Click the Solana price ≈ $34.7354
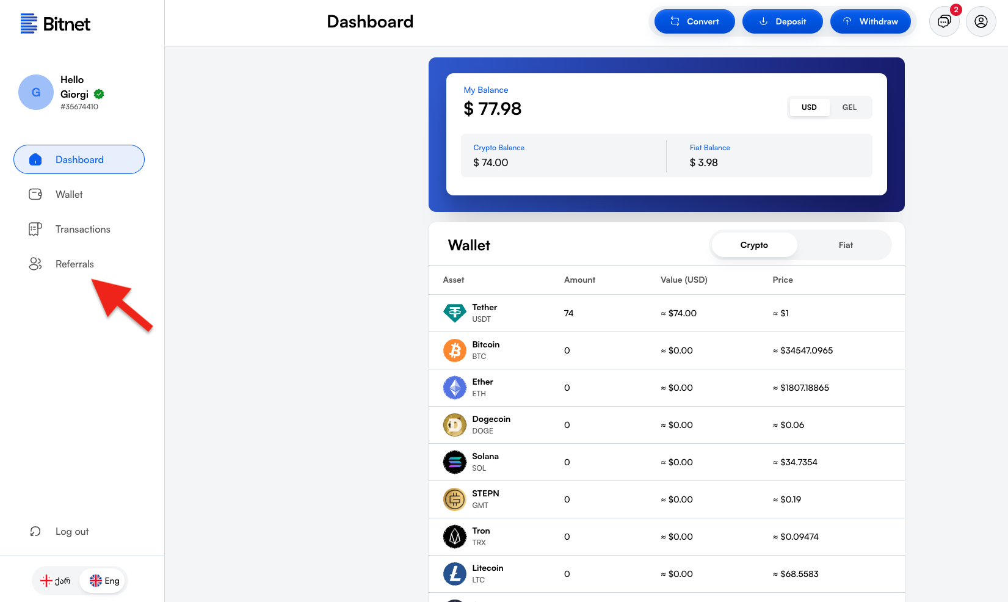This screenshot has height=602, width=1008. coord(795,462)
